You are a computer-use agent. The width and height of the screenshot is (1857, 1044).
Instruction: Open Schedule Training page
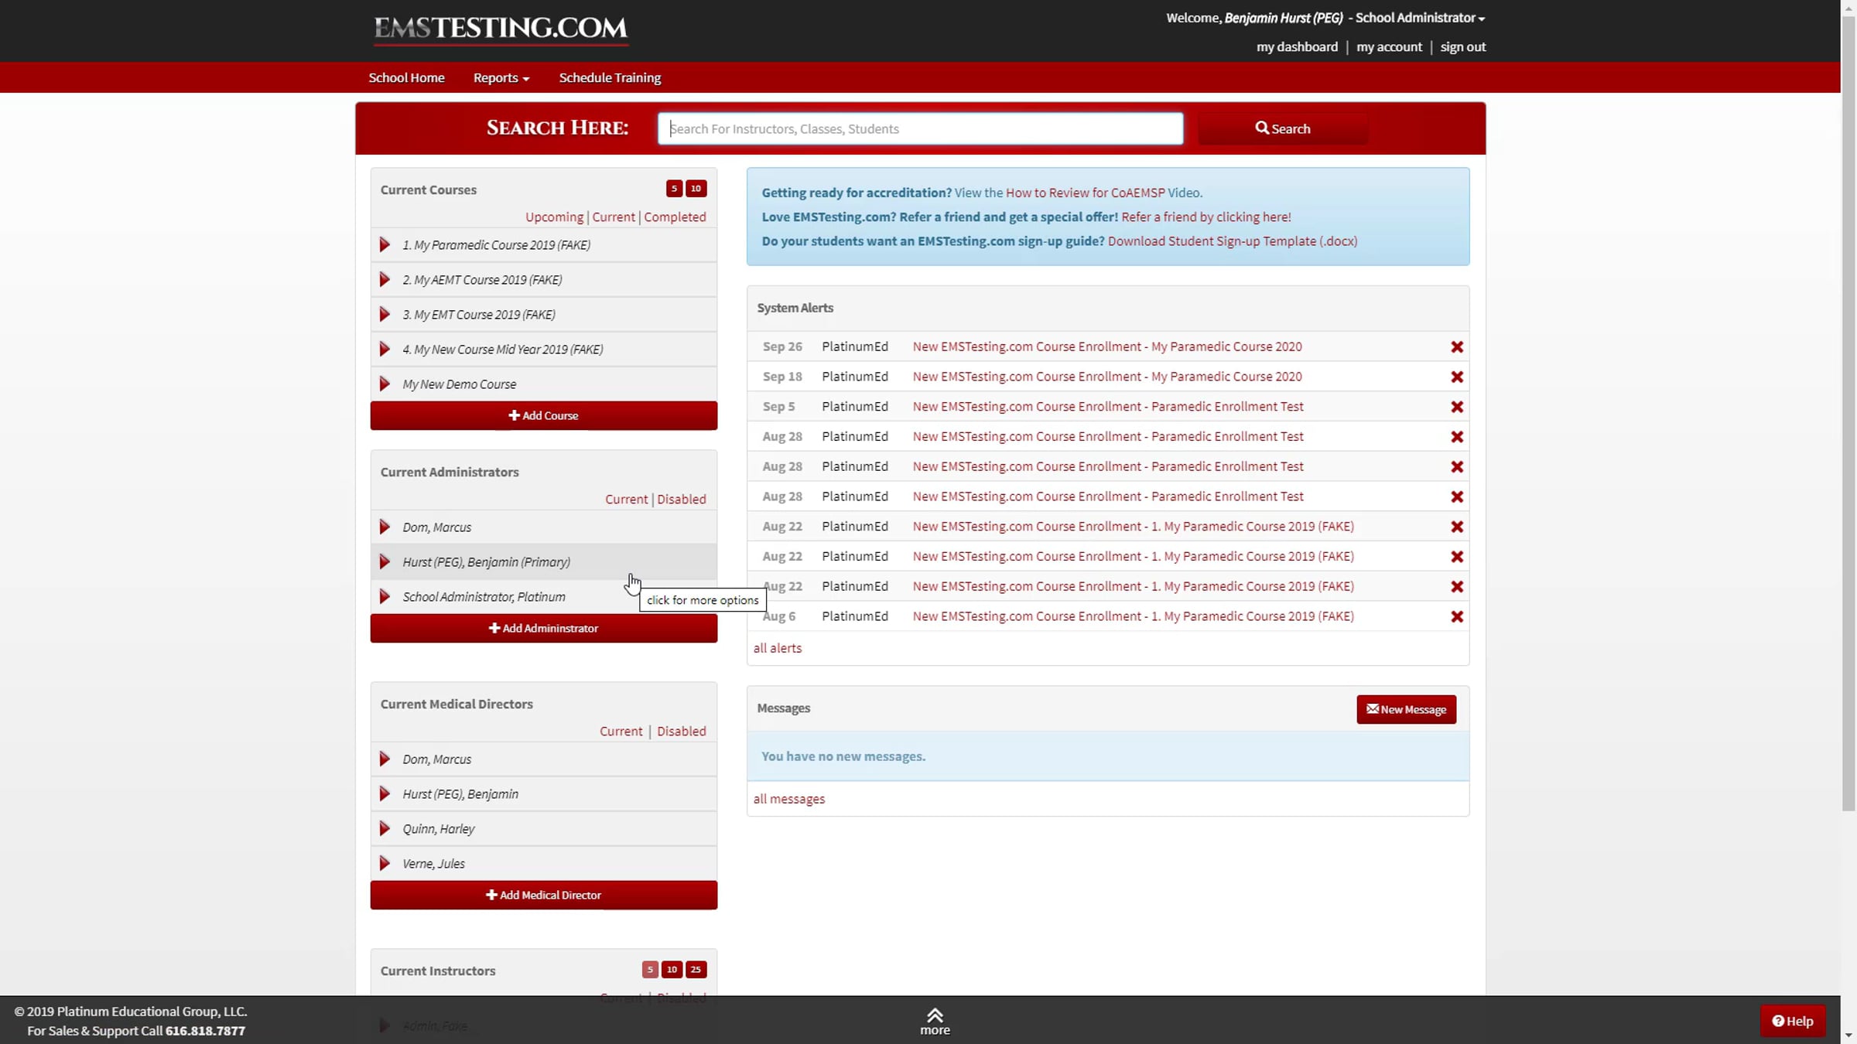(610, 77)
